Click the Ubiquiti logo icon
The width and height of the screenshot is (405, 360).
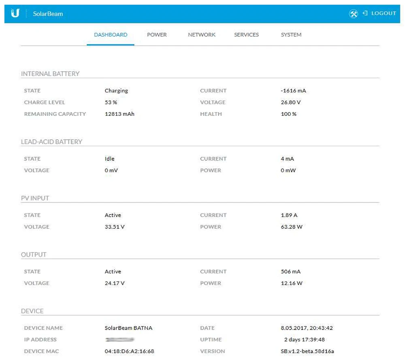pos(15,13)
